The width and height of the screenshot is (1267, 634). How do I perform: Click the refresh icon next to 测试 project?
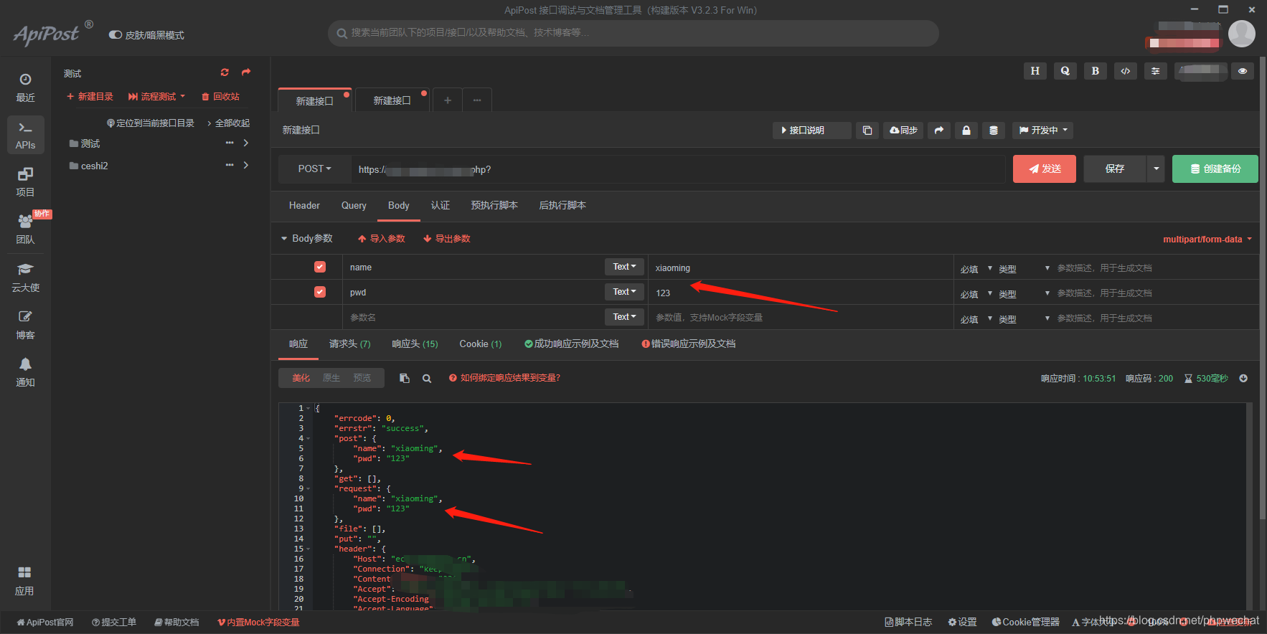click(x=225, y=72)
